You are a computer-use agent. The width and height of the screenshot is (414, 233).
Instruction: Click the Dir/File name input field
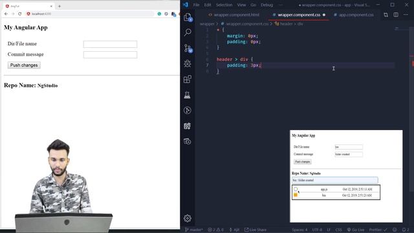click(x=110, y=44)
